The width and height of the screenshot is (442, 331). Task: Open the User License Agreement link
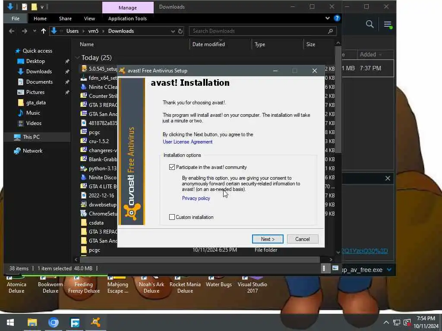pos(187,142)
